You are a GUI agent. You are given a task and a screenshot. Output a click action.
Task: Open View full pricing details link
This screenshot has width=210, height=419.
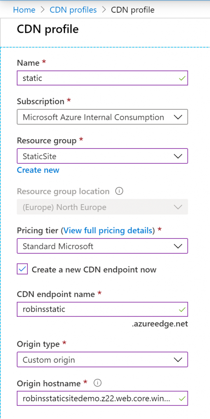tap(108, 230)
